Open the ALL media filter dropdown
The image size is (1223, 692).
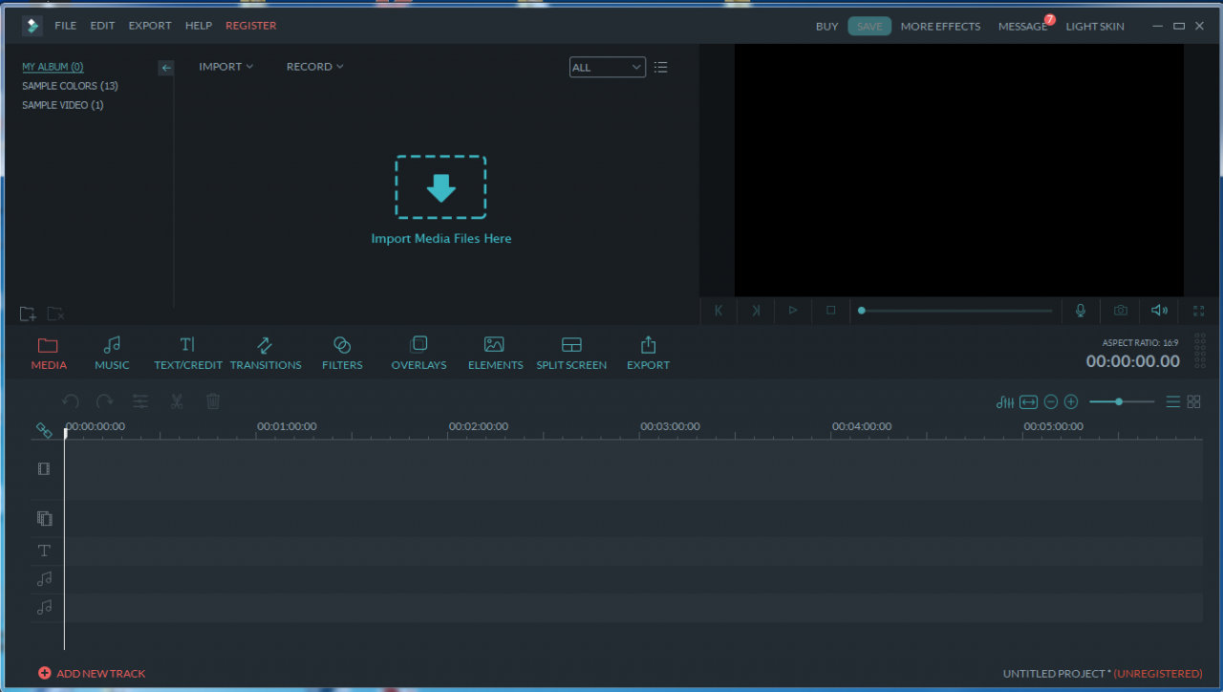tap(607, 67)
